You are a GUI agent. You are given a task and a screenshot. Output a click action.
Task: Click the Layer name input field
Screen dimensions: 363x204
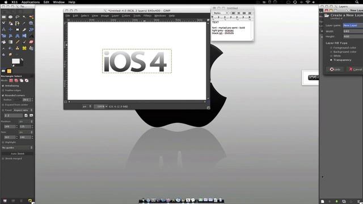353,25
